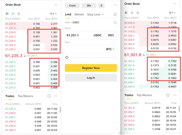
Task: Open right Order Book 0.1 precision dropdown
Action: coord(172,13)
